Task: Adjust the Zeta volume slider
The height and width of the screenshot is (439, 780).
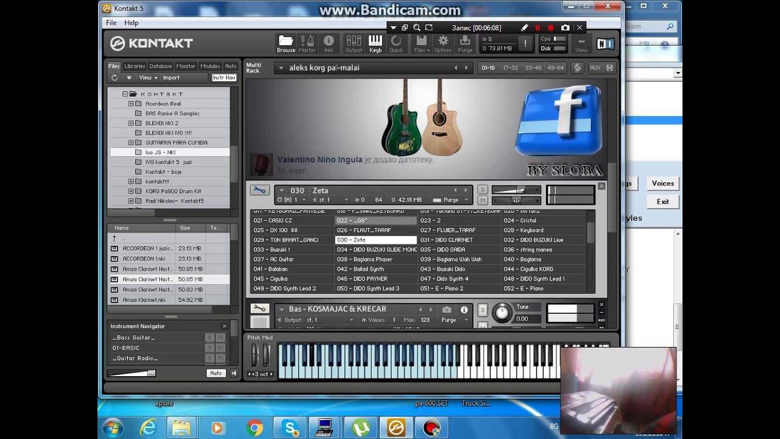Action: pos(516,190)
